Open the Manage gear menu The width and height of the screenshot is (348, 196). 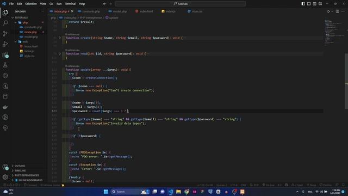pyautogui.click(x=5, y=177)
